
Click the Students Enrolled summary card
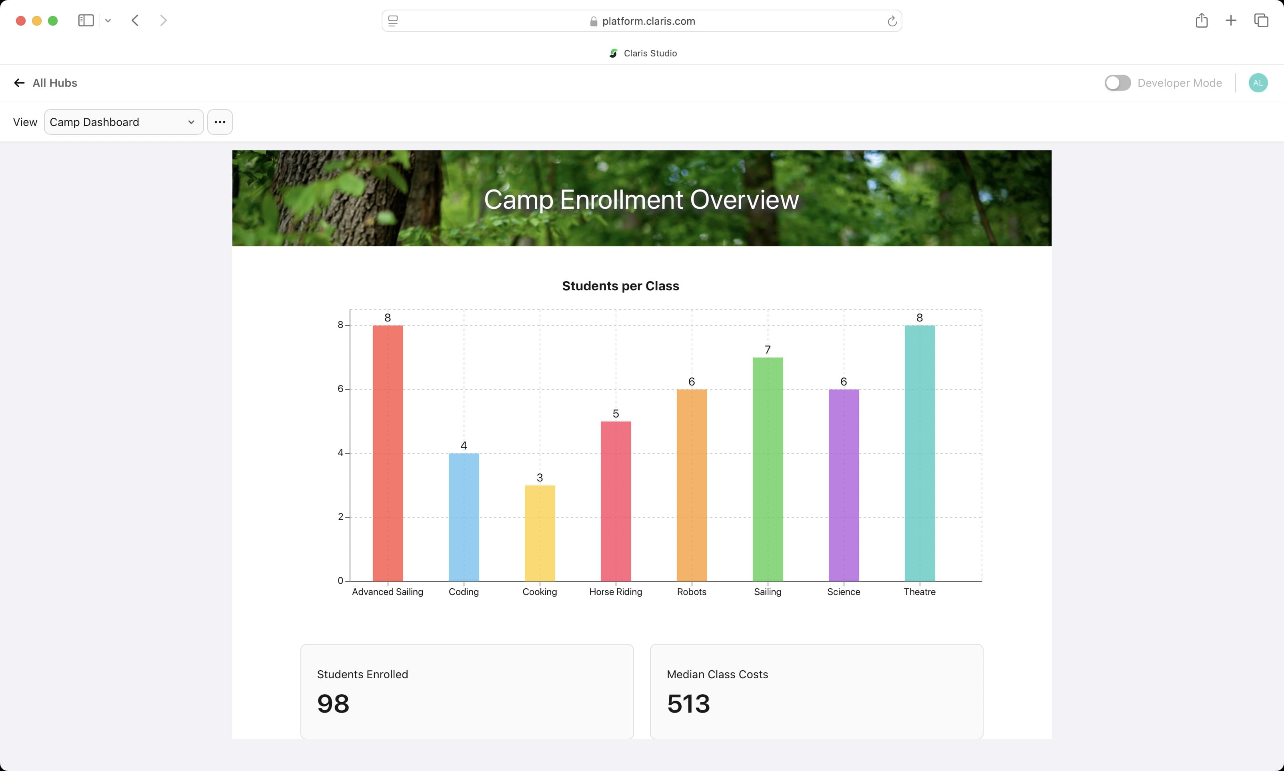click(467, 691)
